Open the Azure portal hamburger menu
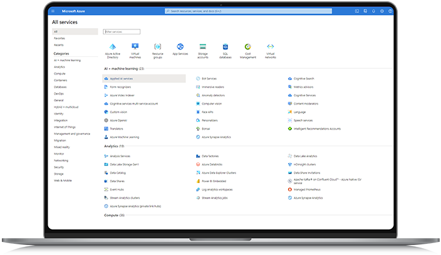The height and width of the screenshot is (255, 441). [53, 11]
